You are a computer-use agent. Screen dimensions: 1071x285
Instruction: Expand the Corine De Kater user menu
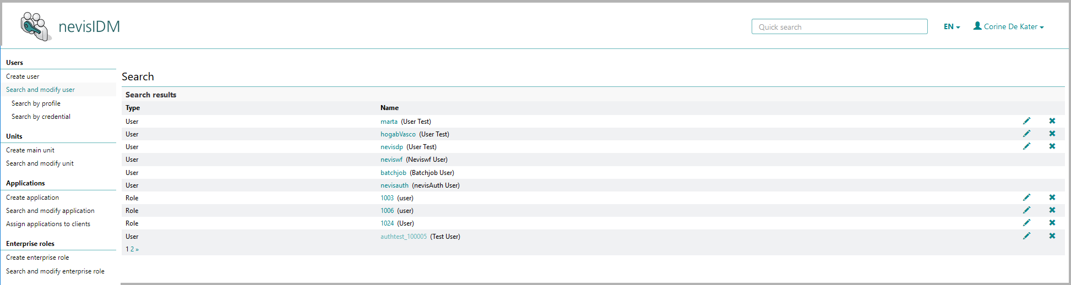tap(1009, 26)
